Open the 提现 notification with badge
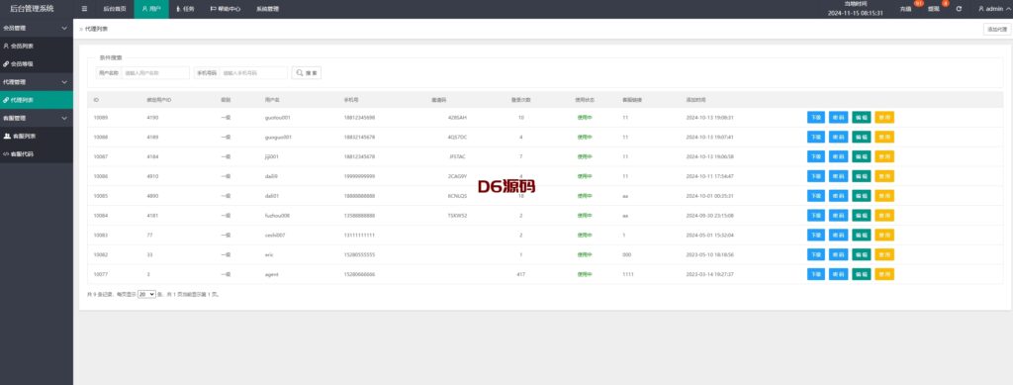The image size is (1013, 385). (934, 9)
